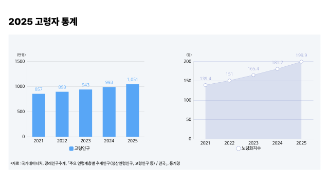The image size is (329, 185).
Task: Click the blue 고령인구 legend swatch
Action: click(x=71, y=149)
